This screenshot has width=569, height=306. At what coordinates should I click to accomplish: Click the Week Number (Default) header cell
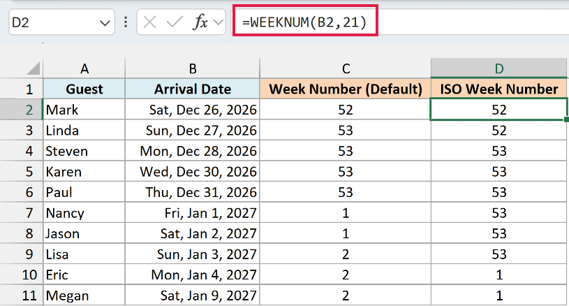[x=346, y=89]
